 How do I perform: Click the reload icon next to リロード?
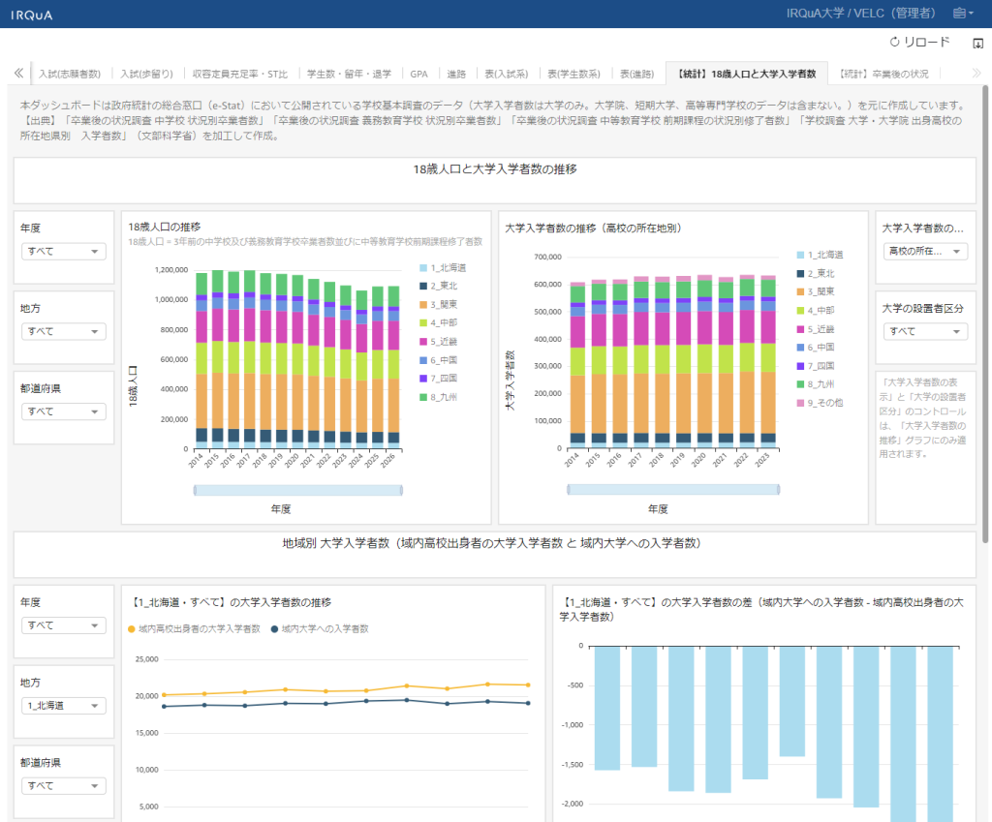pos(894,43)
